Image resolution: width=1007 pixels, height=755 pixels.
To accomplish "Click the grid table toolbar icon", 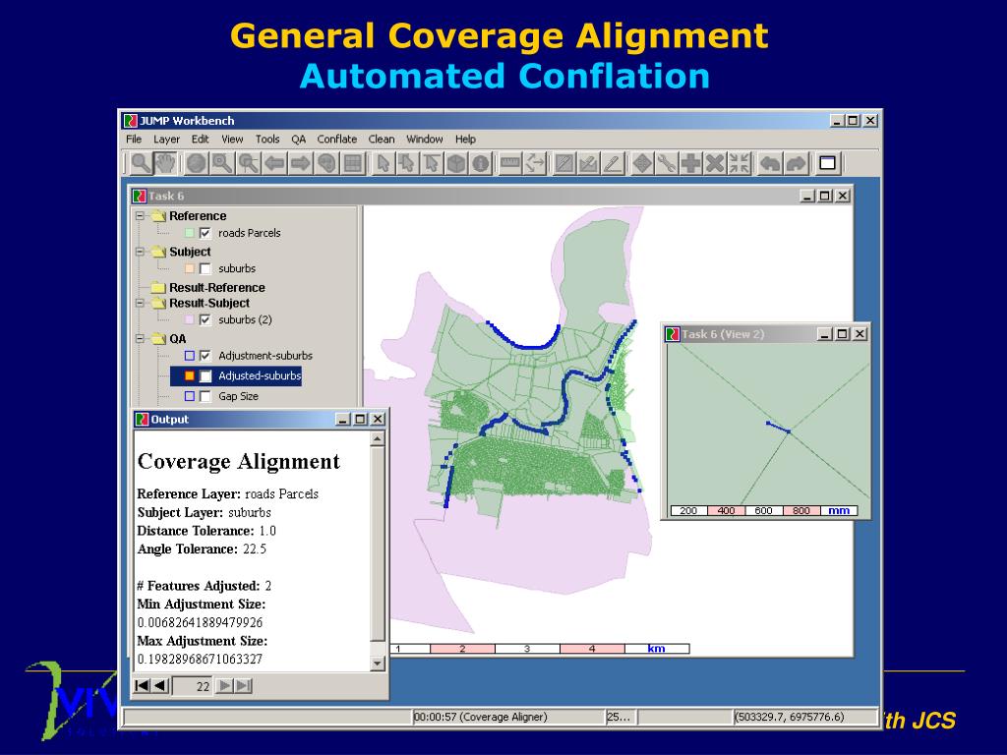I will pos(353,163).
